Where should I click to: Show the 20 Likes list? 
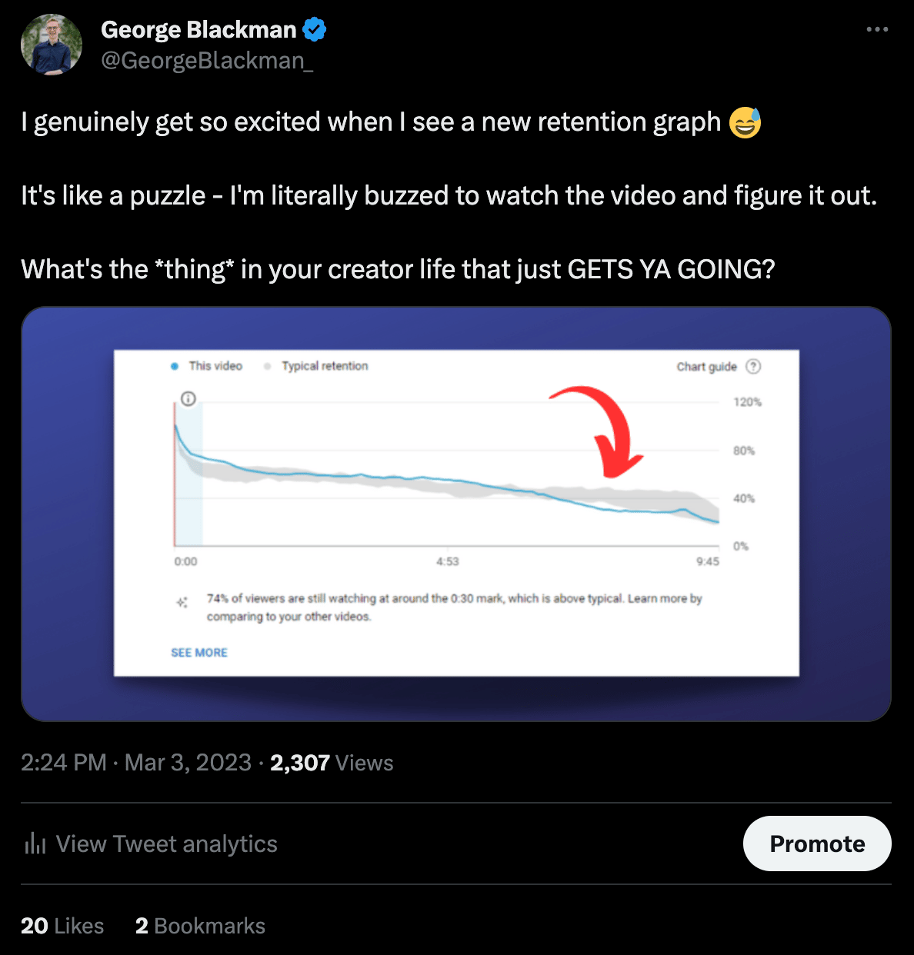(62, 926)
